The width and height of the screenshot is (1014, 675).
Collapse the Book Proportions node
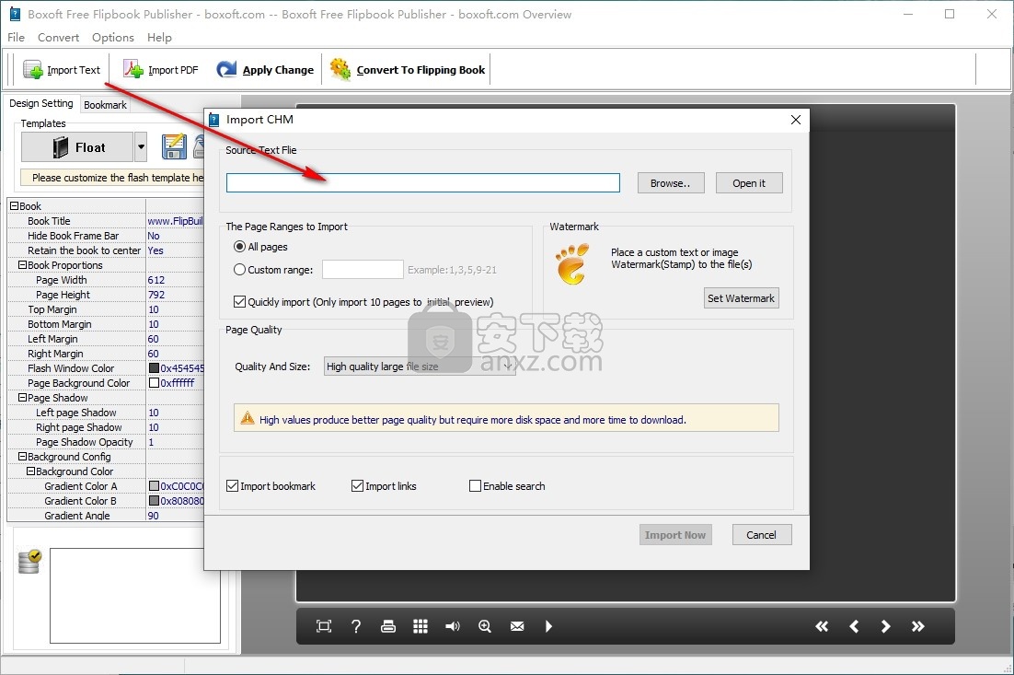pyautogui.click(x=23, y=264)
